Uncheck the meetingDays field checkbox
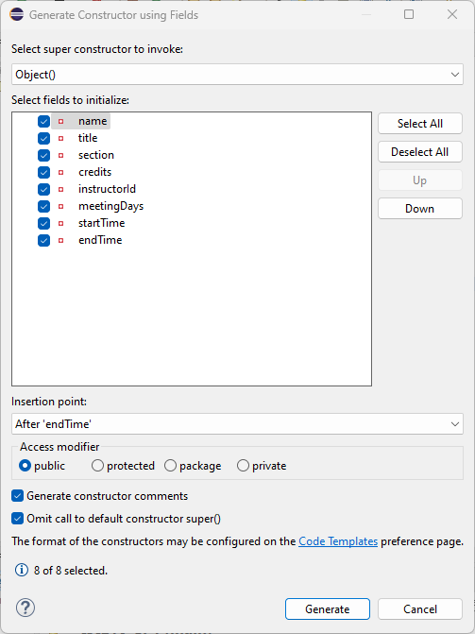The image size is (475, 634). 43,206
